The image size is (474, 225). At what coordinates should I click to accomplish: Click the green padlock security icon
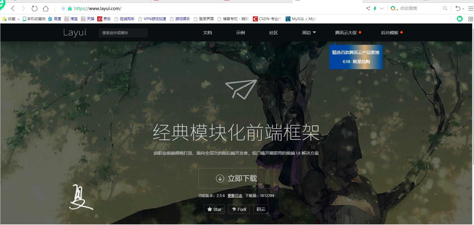tap(70, 9)
